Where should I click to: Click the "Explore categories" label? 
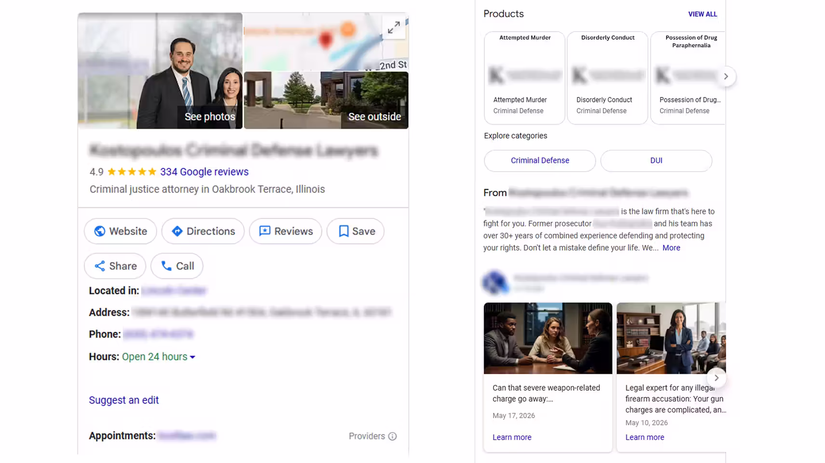516,136
